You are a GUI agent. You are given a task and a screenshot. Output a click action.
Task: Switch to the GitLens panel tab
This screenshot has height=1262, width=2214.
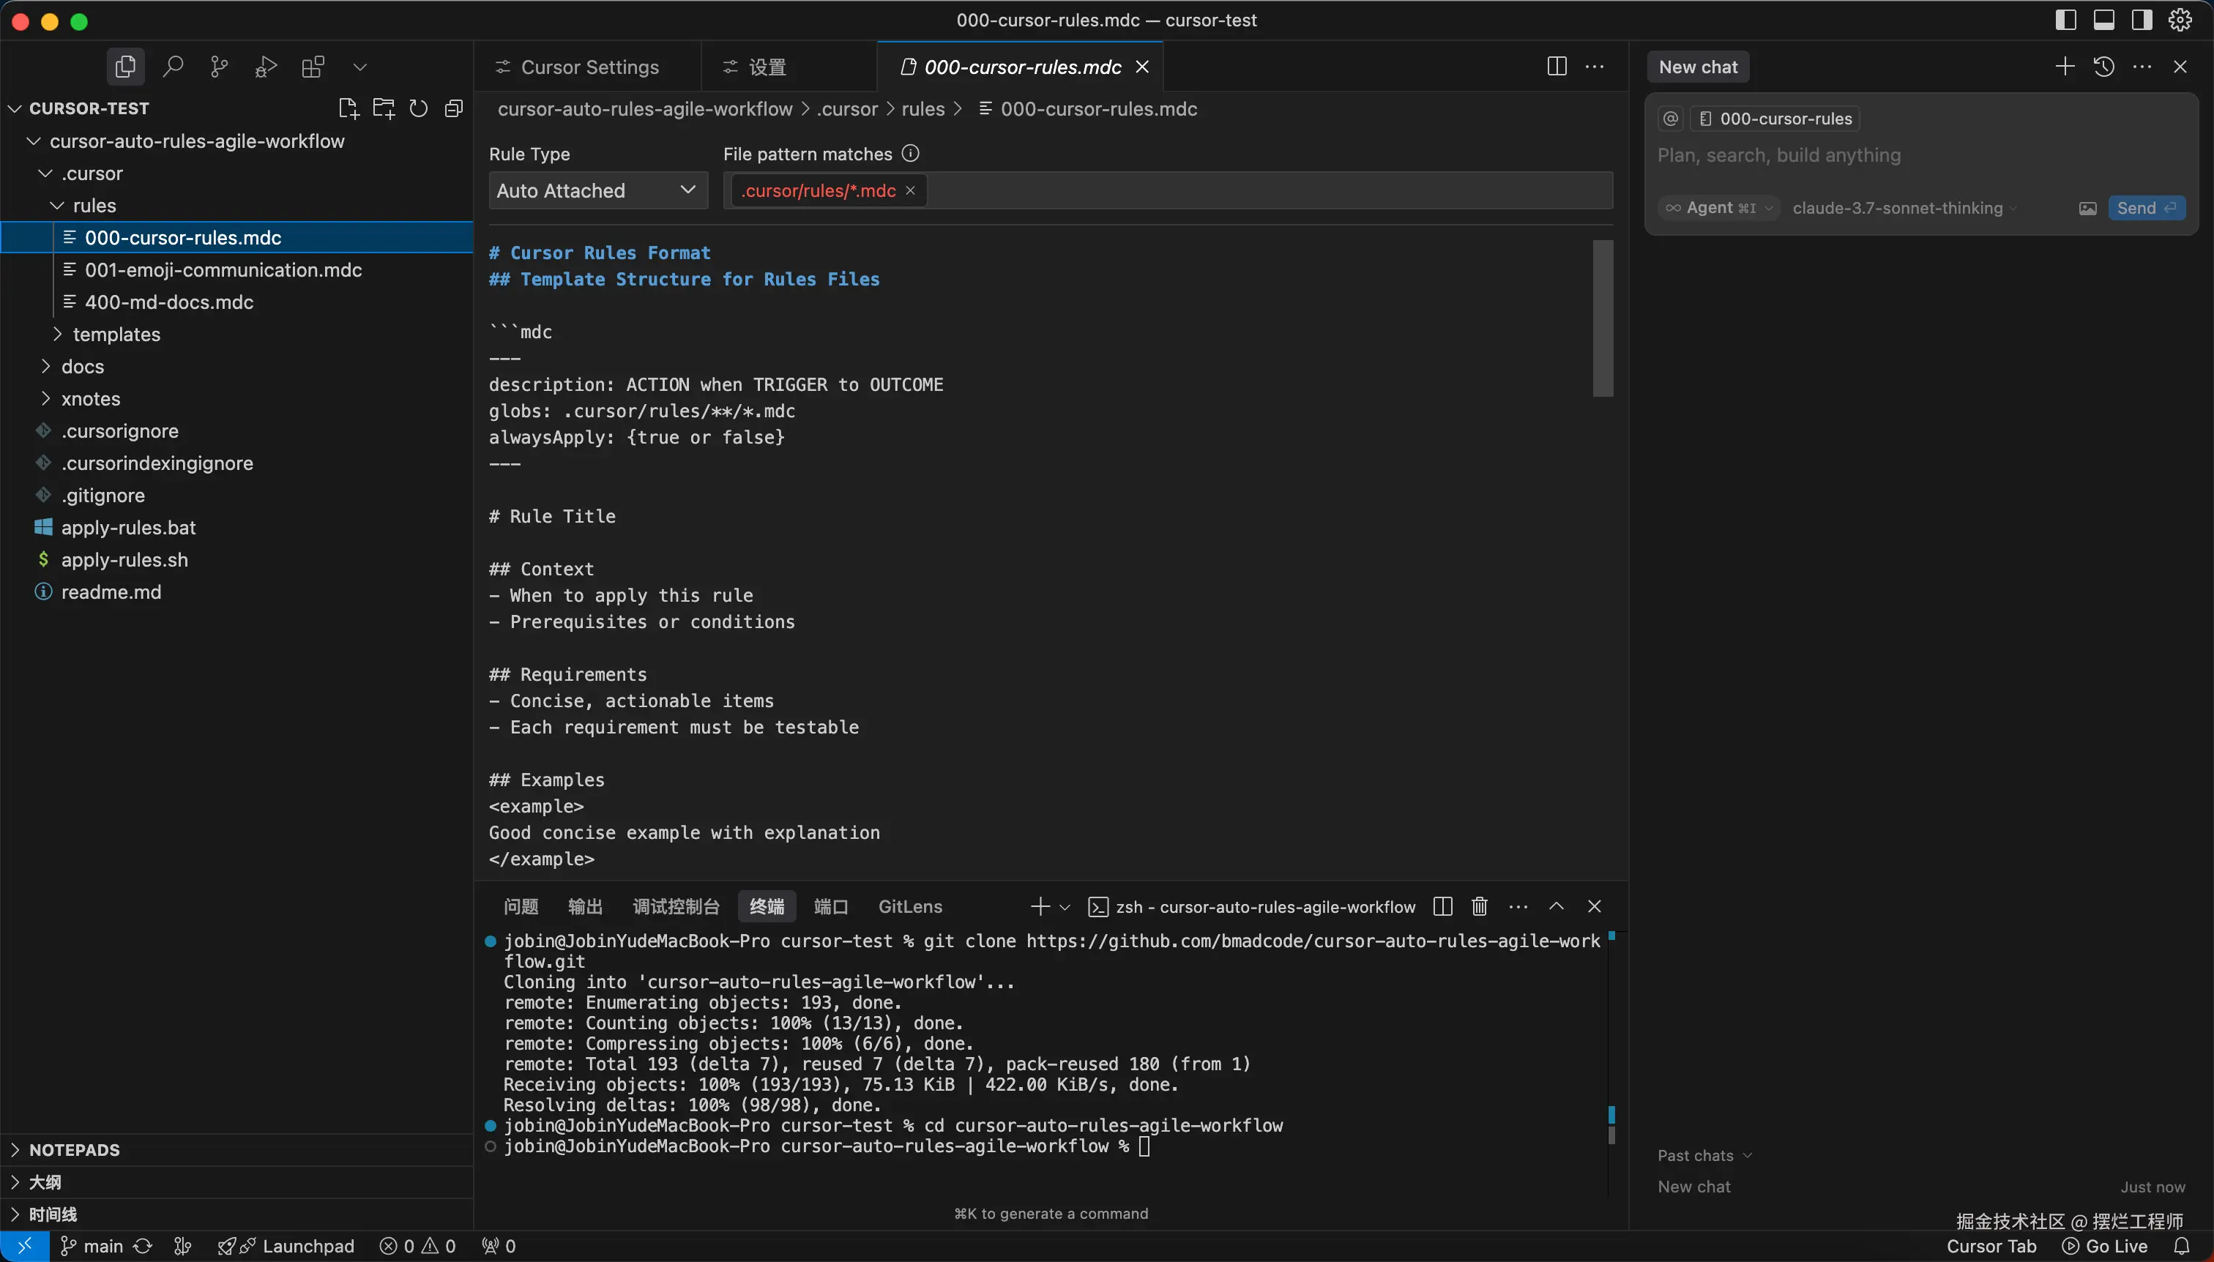click(909, 907)
